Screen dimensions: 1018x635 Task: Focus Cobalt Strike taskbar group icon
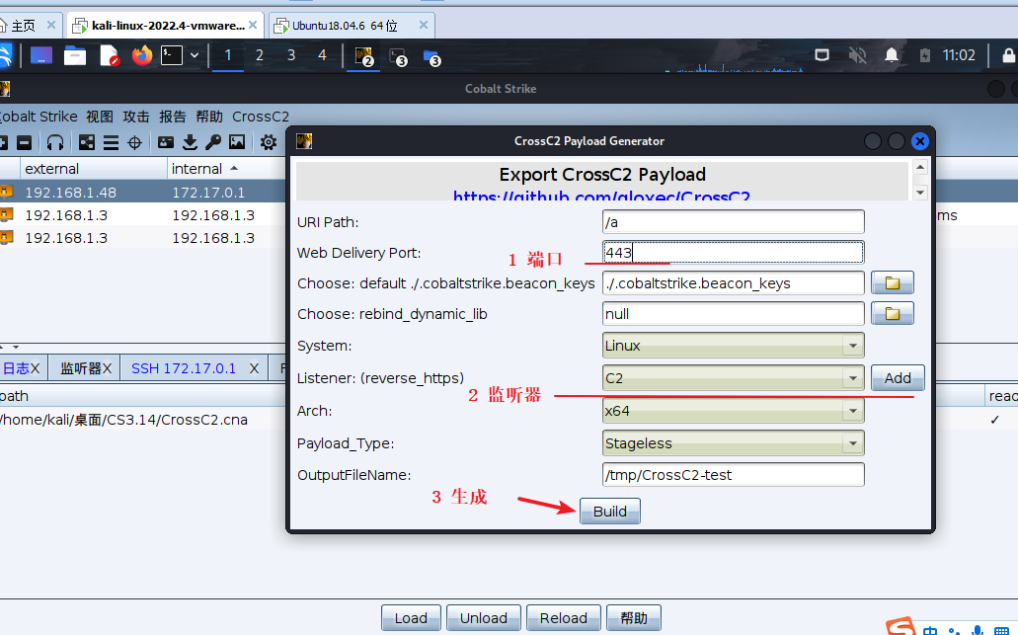(x=363, y=56)
